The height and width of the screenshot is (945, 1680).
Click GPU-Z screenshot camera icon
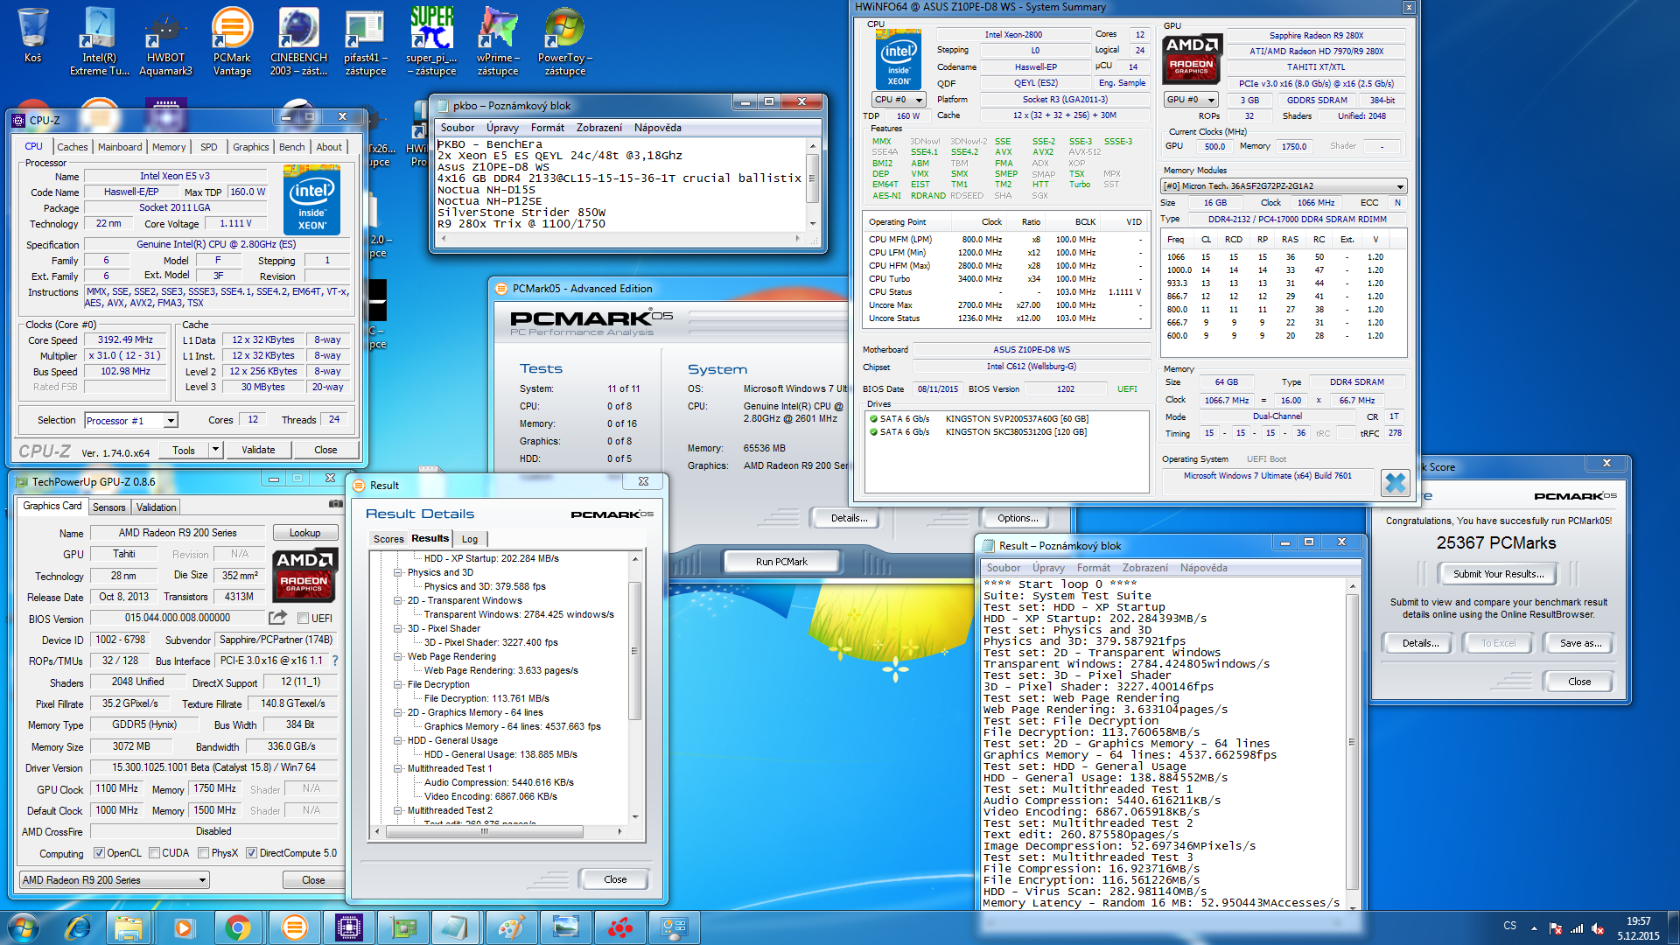coord(335,504)
